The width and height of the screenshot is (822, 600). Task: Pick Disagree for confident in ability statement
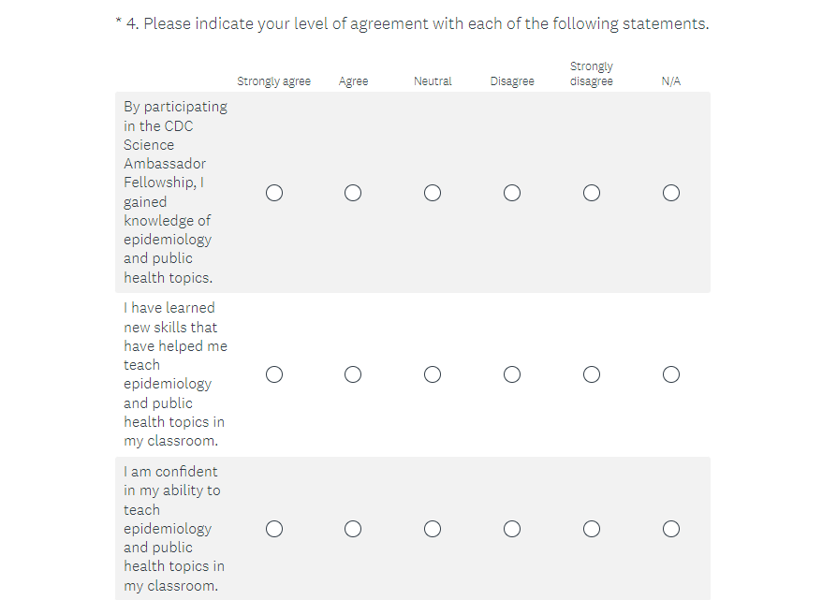pyautogui.click(x=512, y=529)
